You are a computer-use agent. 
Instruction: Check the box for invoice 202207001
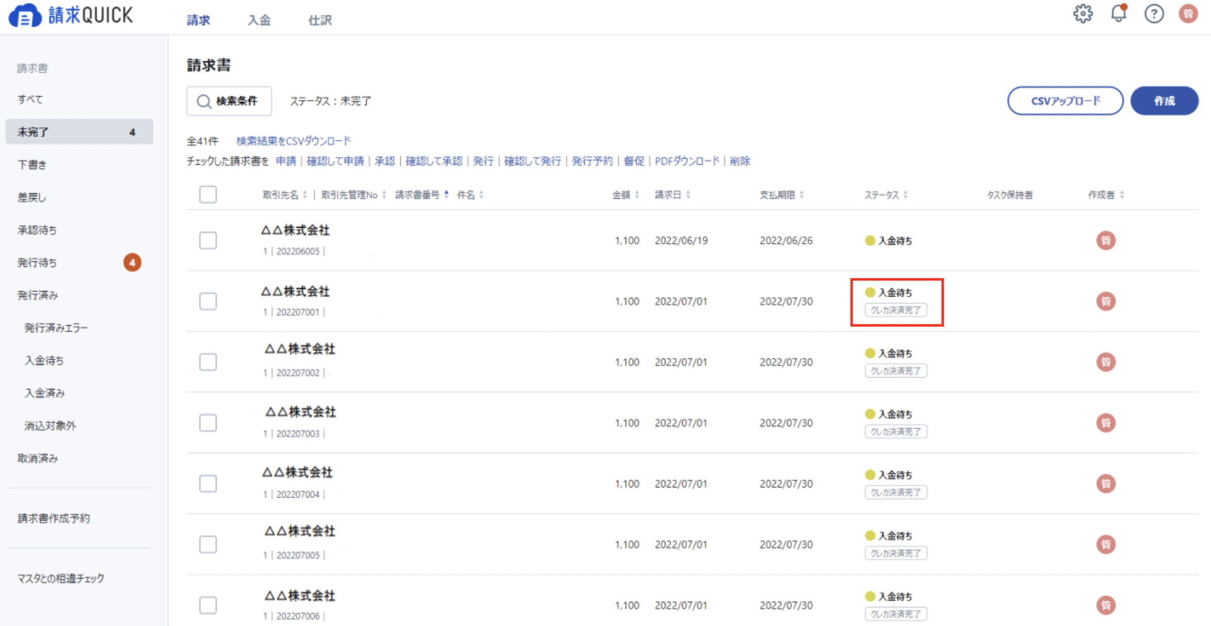tap(208, 301)
